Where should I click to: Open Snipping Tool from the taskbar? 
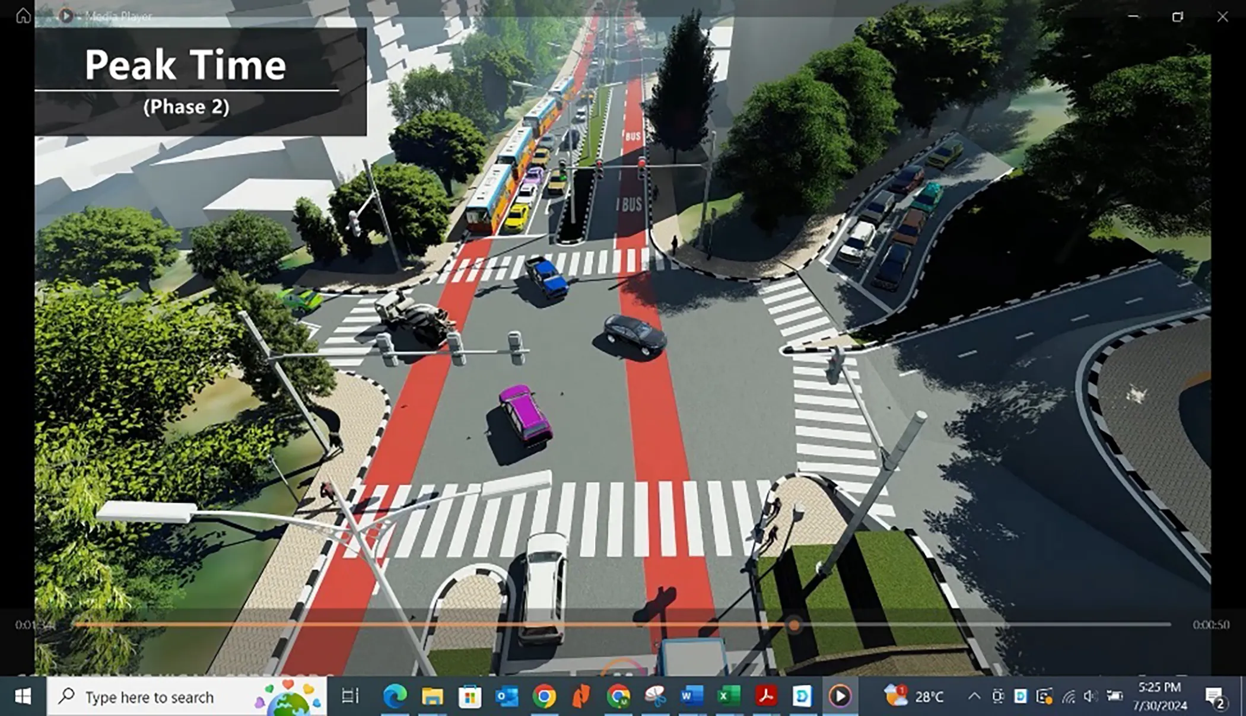point(655,696)
